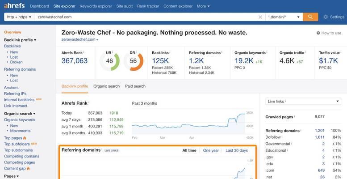Collapse the Backlink profile sidebar section
Screen dimensions: 347x179
[20, 40]
